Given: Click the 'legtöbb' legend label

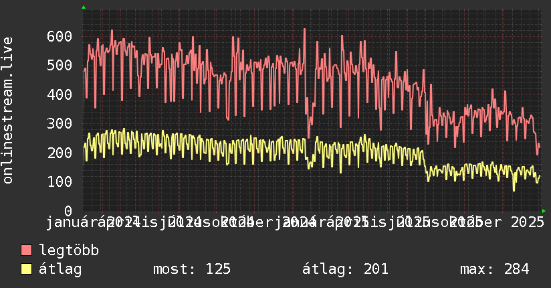Looking at the screenshot, I should (x=69, y=250).
